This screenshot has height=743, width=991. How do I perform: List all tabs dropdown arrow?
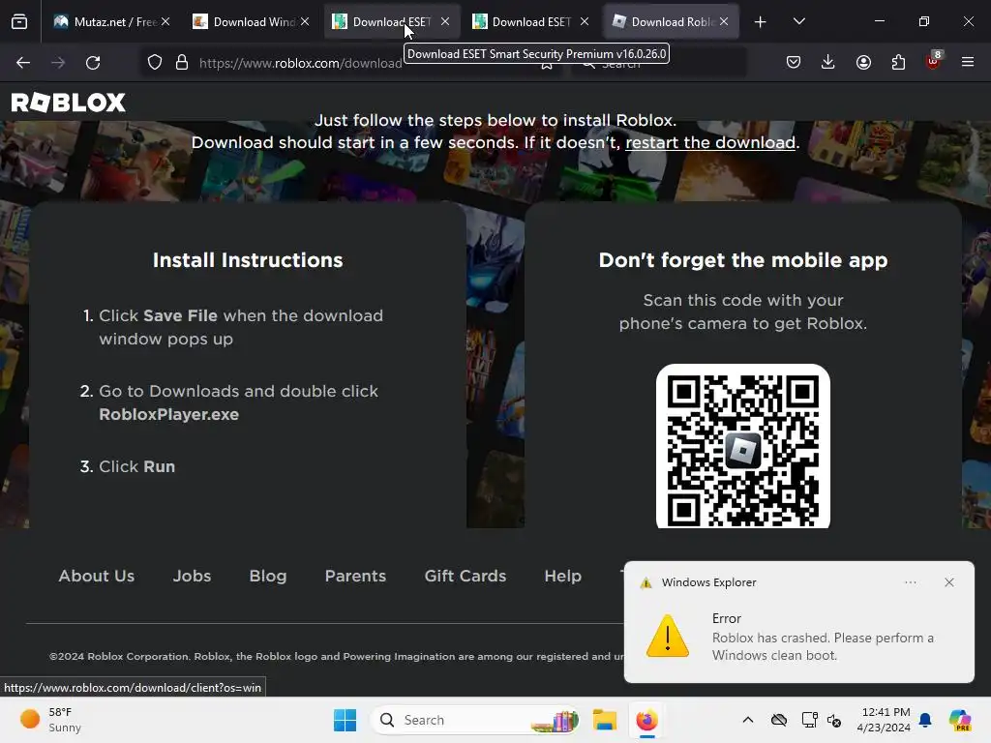coord(798,21)
